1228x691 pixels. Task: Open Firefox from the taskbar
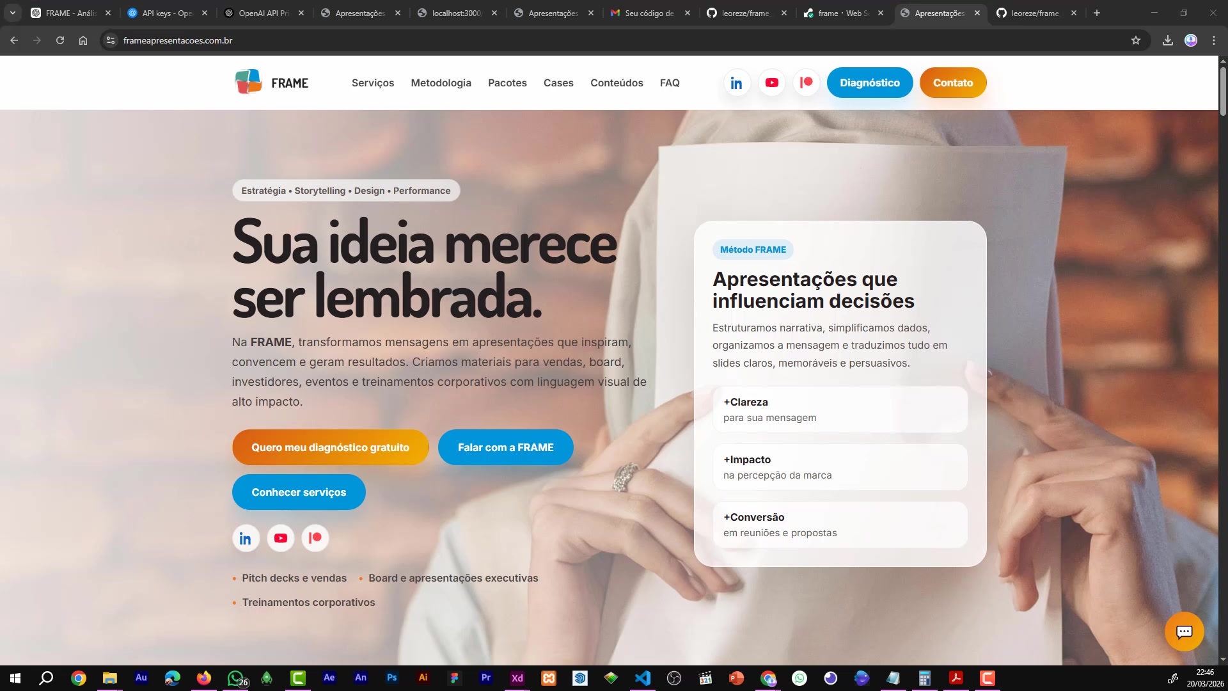tap(204, 678)
